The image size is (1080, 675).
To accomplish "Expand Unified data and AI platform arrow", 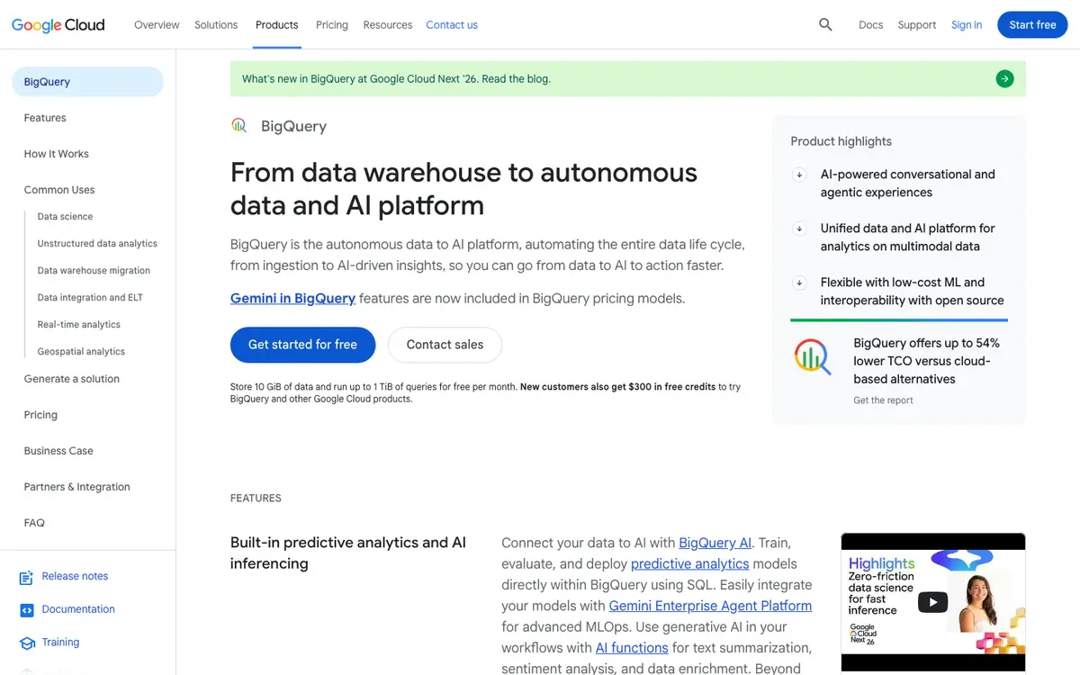I will (798, 229).
